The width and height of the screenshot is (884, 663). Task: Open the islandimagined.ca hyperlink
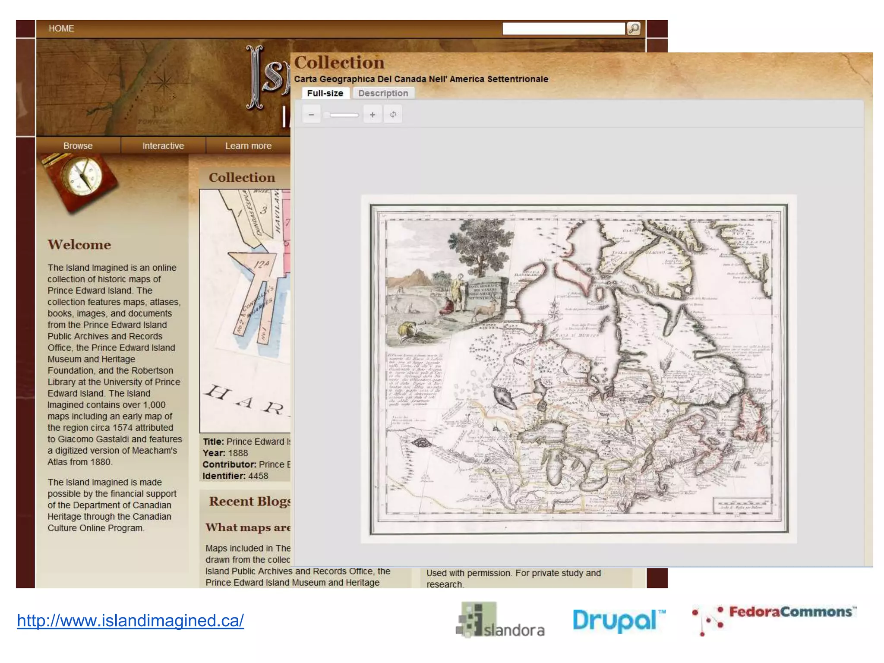point(130,620)
